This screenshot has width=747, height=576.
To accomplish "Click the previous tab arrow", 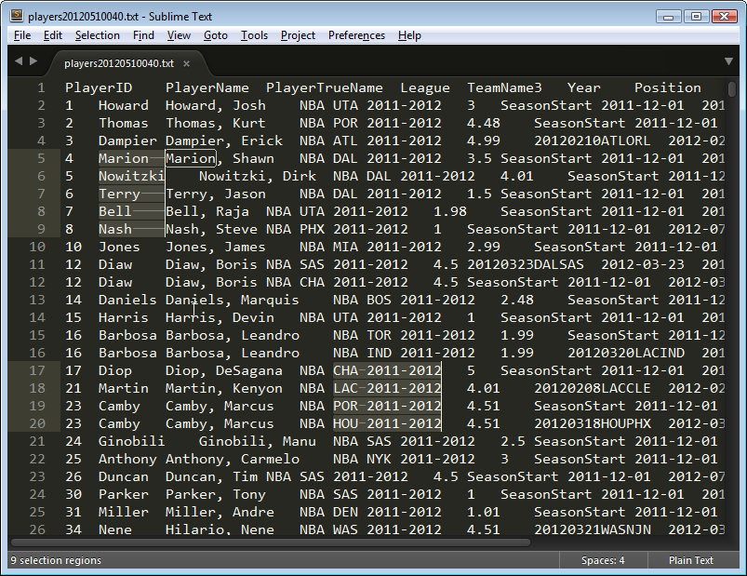I will [19, 61].
